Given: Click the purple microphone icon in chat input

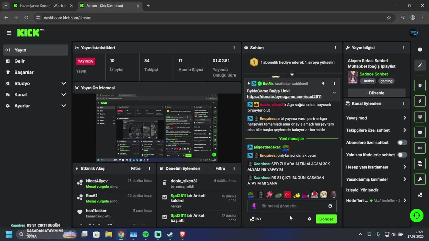Looking at the screenshot, I should tap(254, 206).
